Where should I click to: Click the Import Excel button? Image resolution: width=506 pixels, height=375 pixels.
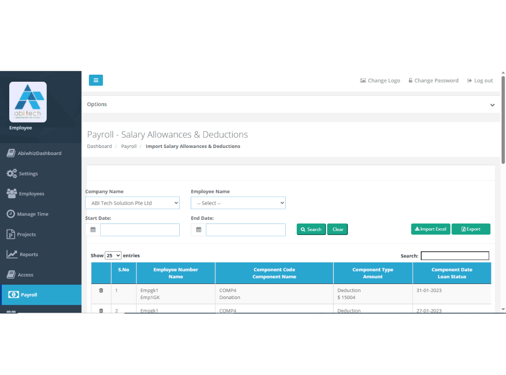[430, 229]
